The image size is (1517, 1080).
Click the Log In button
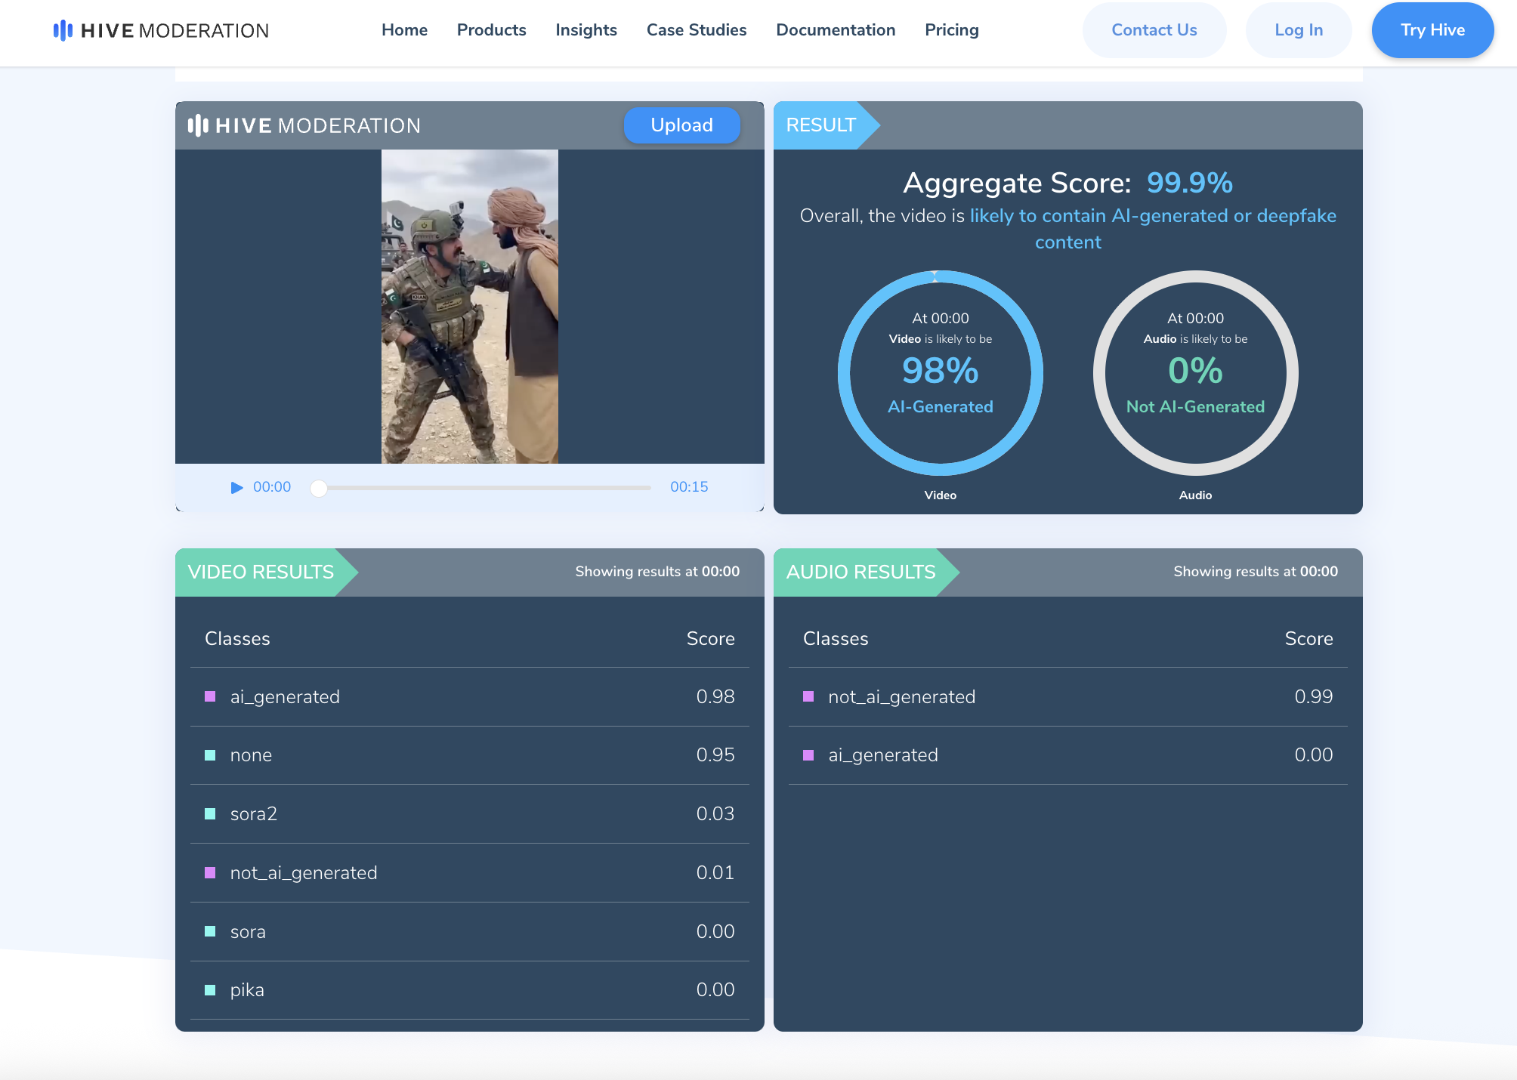[x=1298, y=30]
